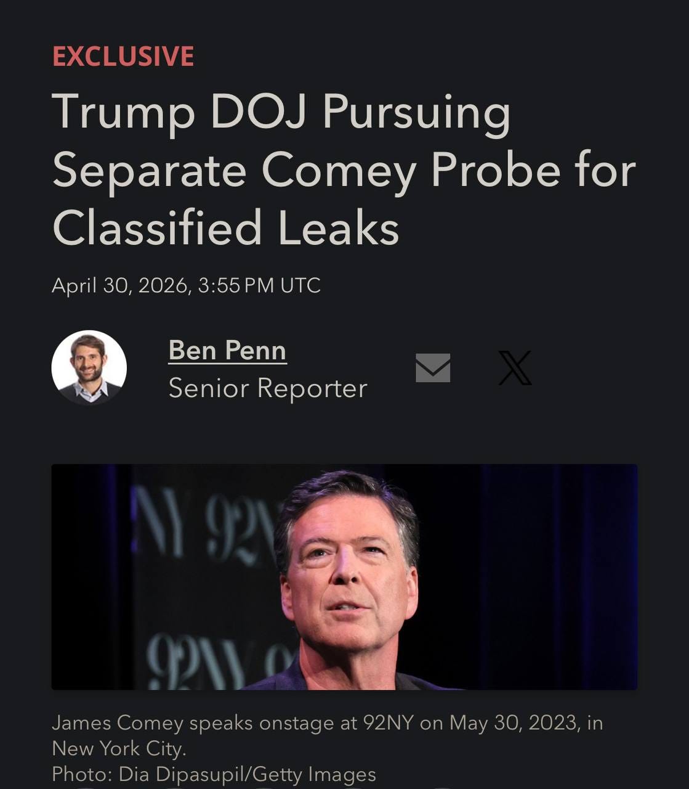689x789 pixels.
Task: Click the word 'Classified Leaks' in headline
Action: pos(226,228)
